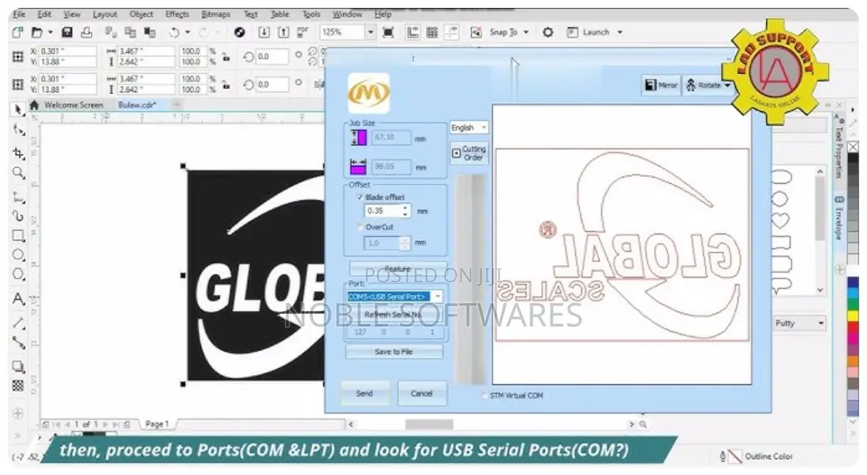The image size is (867, 475).
Task: Select the Pick tool
Action: (x=18, y=110)
